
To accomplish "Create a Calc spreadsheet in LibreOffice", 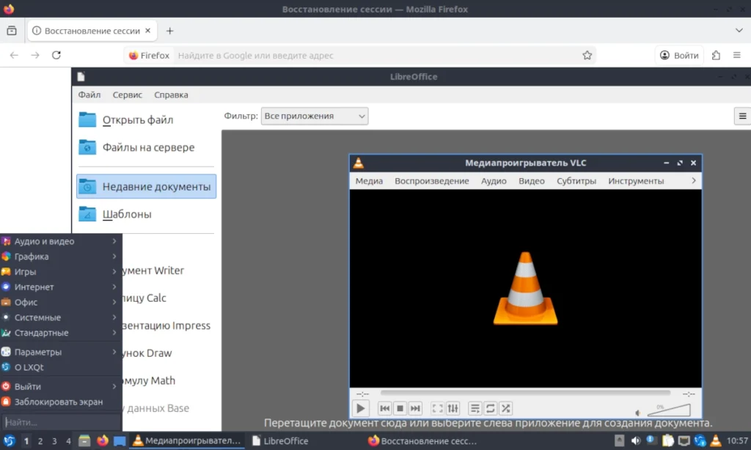I will [x=144, y=298].
